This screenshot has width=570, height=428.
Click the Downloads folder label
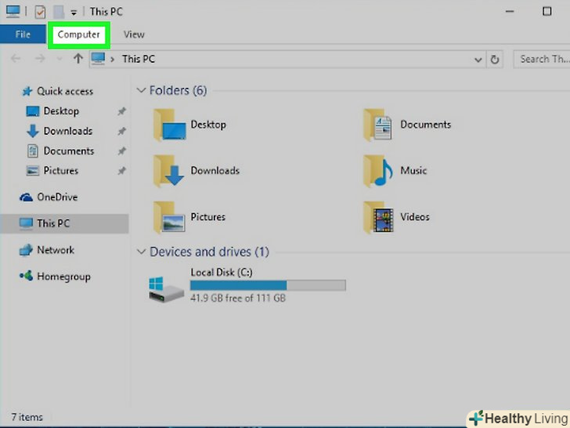(x=215, y=171)
